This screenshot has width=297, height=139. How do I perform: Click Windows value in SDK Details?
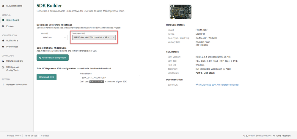point(200,65)
